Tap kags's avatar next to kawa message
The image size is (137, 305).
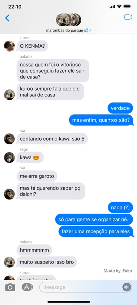pyautogui.click(x=9, y=158)
